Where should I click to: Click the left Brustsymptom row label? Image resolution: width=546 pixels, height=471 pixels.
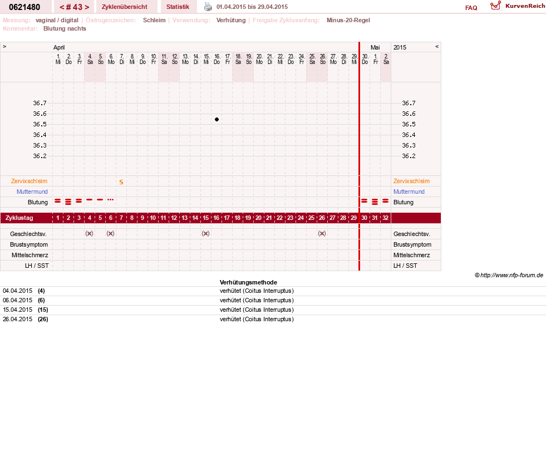[x=29, y=244]
